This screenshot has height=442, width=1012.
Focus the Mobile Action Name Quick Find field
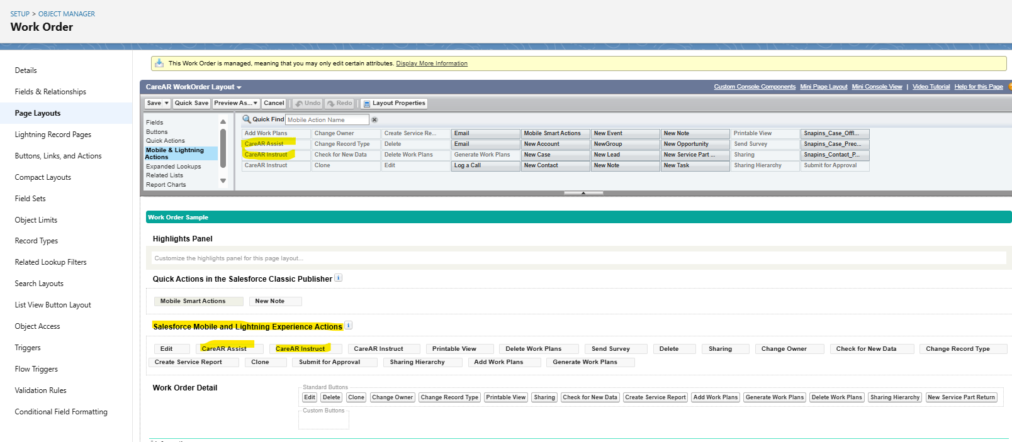coord(327,119)
